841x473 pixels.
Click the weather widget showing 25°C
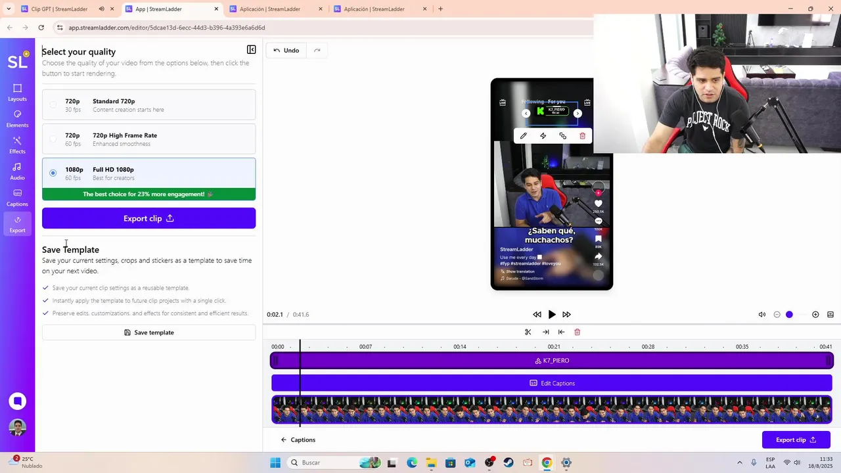[26, 462]
